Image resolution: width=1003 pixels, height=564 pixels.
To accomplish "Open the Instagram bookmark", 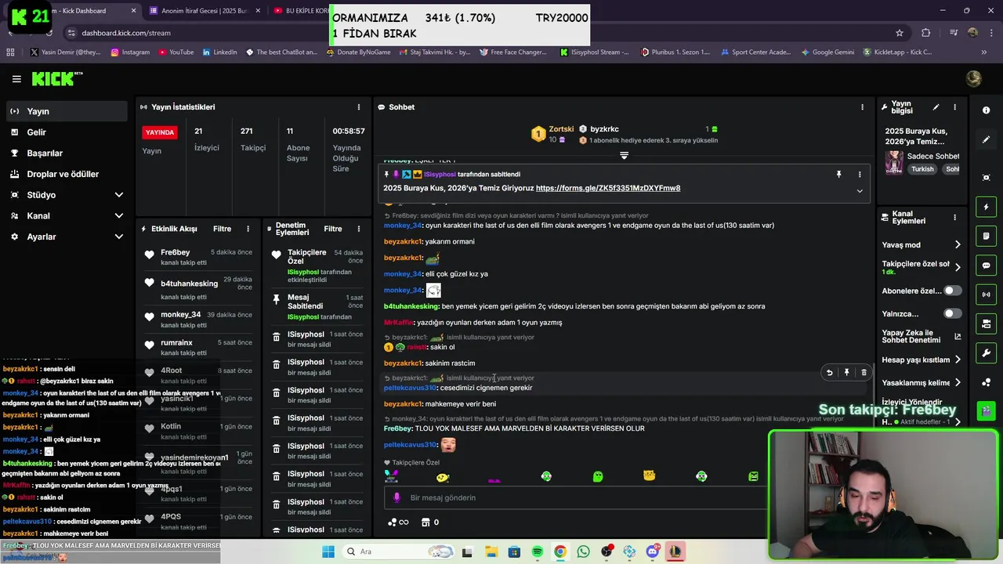I will click(130, 52).
